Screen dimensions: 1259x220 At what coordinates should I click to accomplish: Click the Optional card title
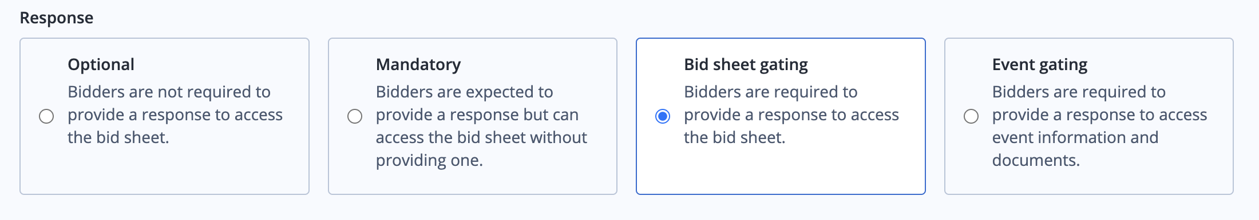(101, 64)
